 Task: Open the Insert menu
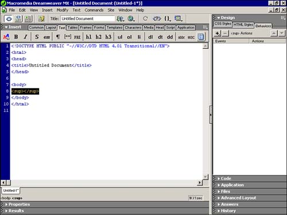click(x=47, y=10)
